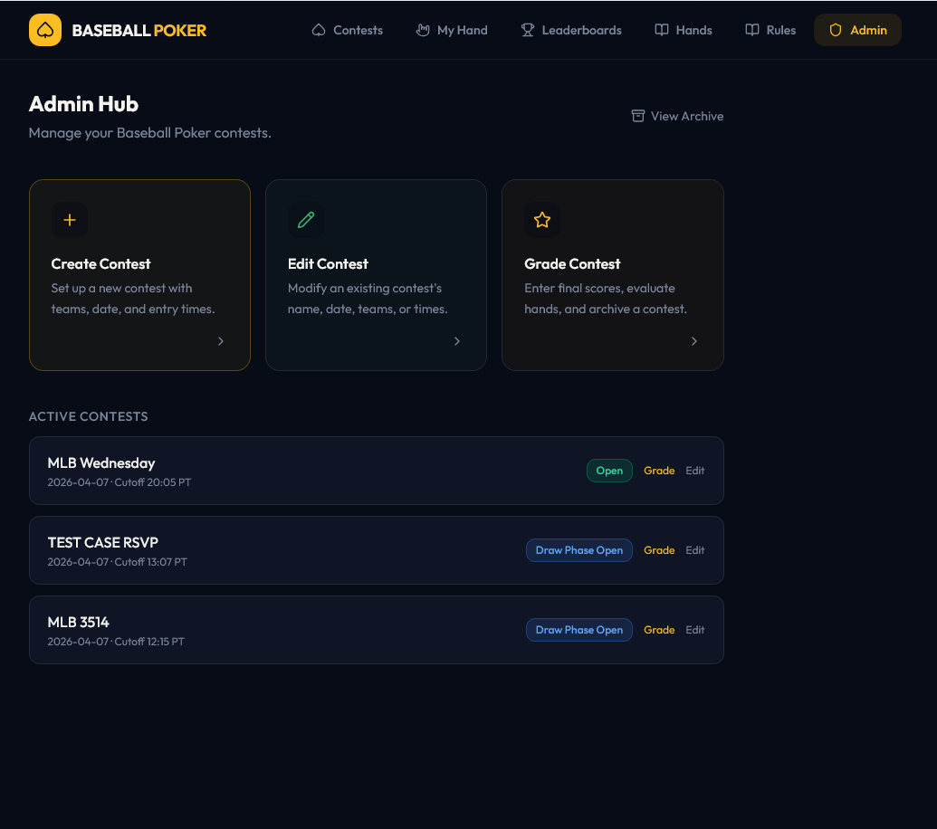Click the Baseball Poker spade logo icon
The width and height of the screenshot is (937, 829).
[45, 30]
